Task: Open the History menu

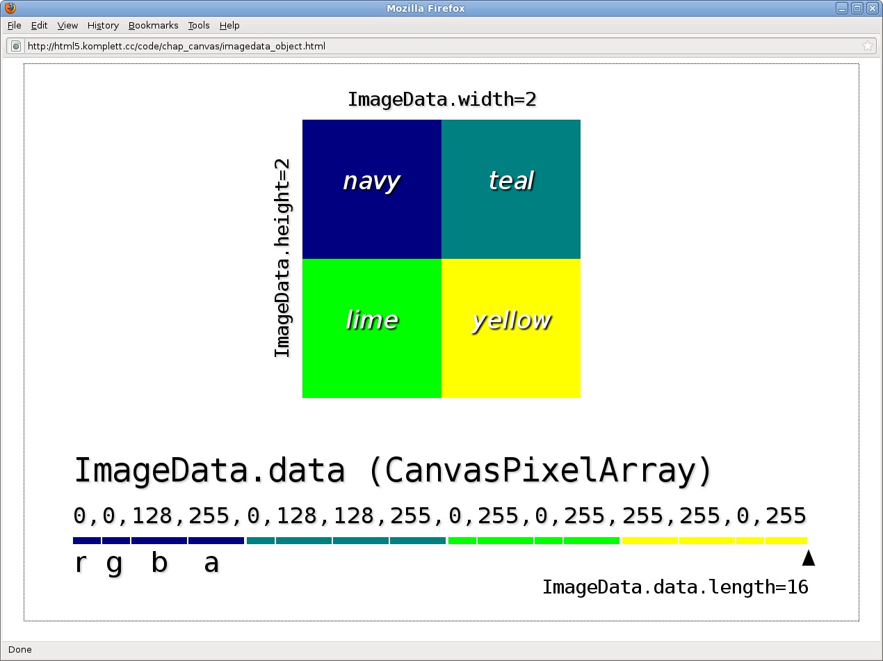Action: 103,25
